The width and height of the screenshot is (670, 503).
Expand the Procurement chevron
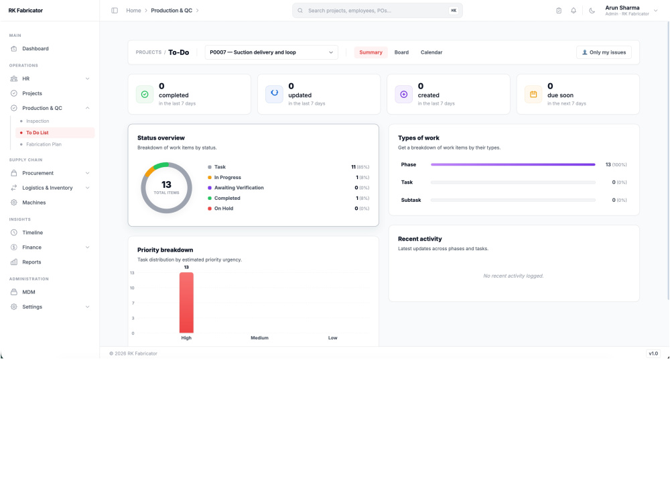click(x=87, y=173)
